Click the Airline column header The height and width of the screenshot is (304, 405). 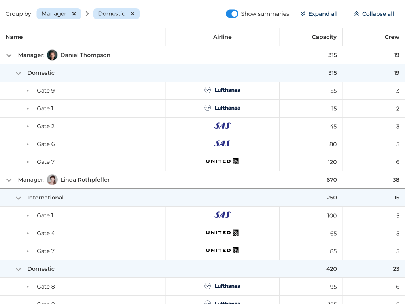point(222,37)
